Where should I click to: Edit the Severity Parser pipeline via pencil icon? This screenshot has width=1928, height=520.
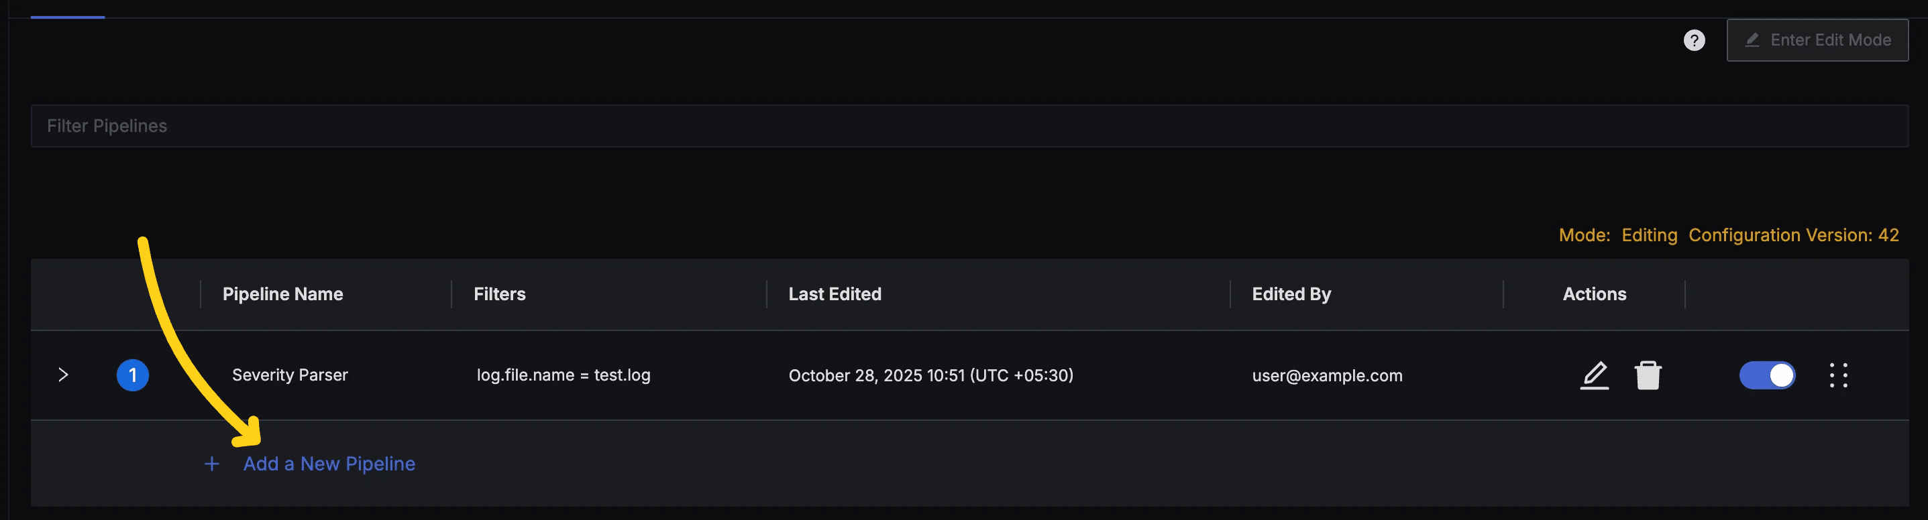coord(1595,375)
